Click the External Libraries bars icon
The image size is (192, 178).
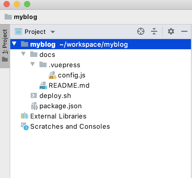pyautogui.click(x=25, y=116)
